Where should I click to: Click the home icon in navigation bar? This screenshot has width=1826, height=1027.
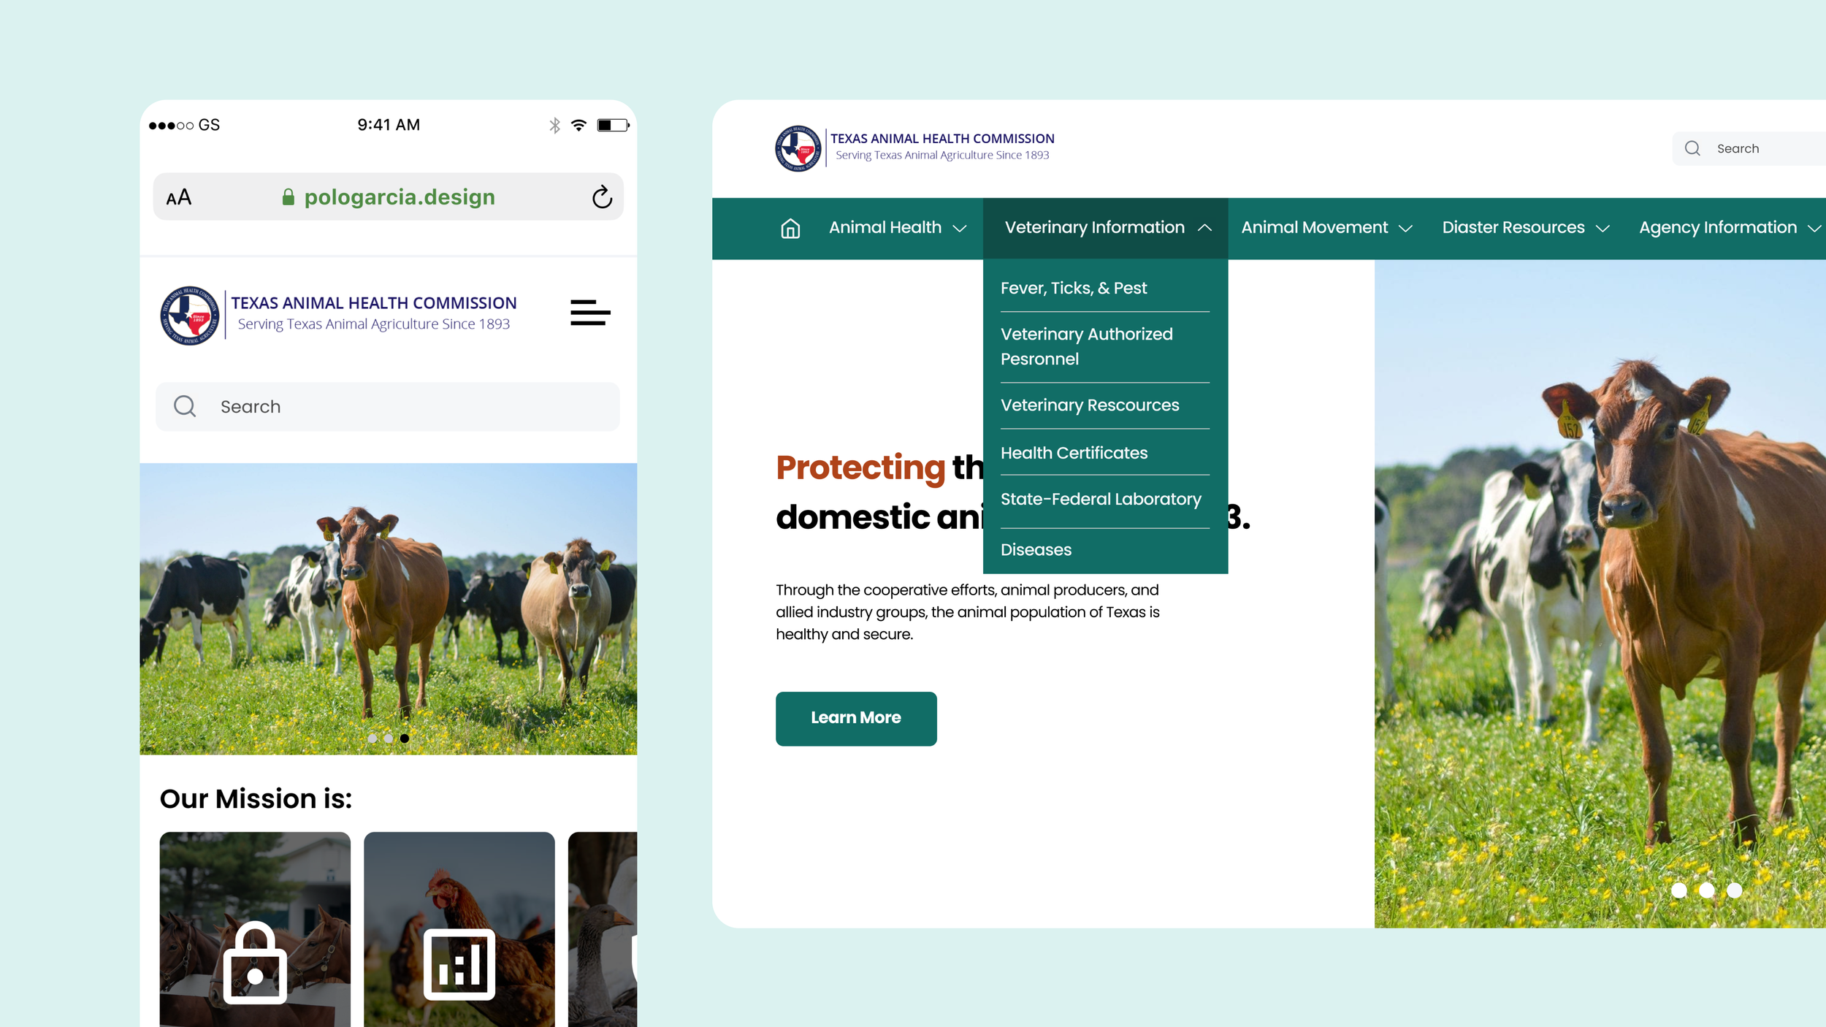tap(790, 229)
